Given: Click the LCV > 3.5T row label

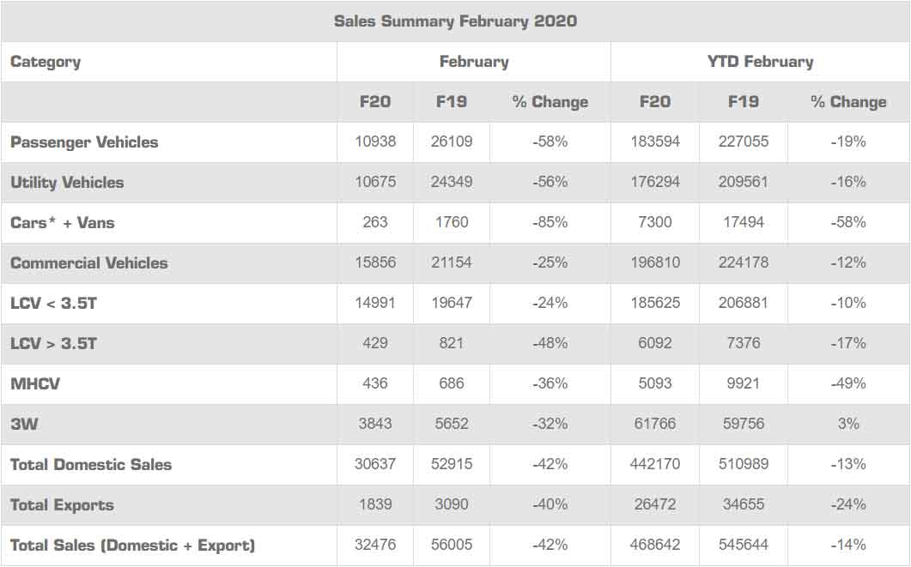Looking at the screenshot, I should [x=53, y=344].
